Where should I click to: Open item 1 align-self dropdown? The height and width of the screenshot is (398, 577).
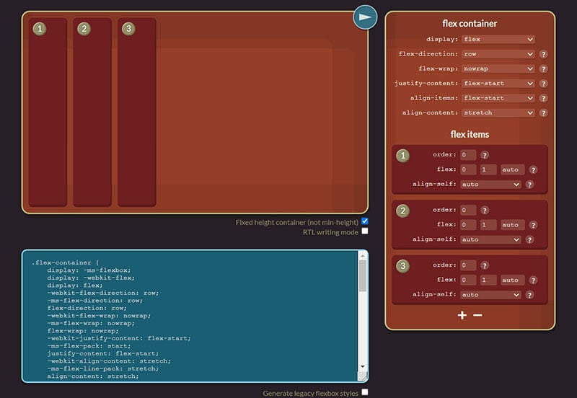(490, 185)
